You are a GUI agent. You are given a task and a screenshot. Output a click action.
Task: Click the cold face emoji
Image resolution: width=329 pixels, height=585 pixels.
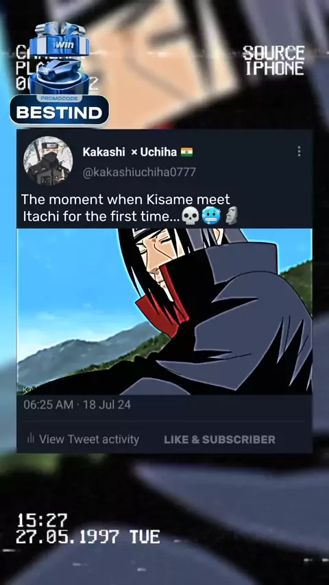coord(211,216)
